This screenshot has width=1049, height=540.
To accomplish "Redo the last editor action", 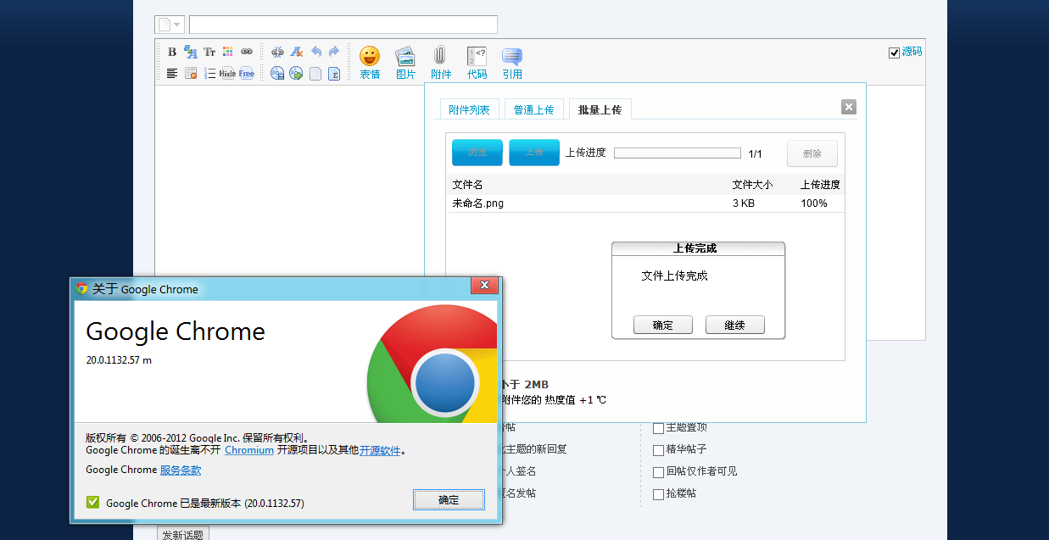I will pos(334,52).
